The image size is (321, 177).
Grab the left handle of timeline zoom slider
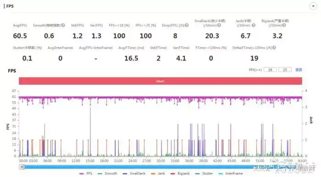pos(22,167)
